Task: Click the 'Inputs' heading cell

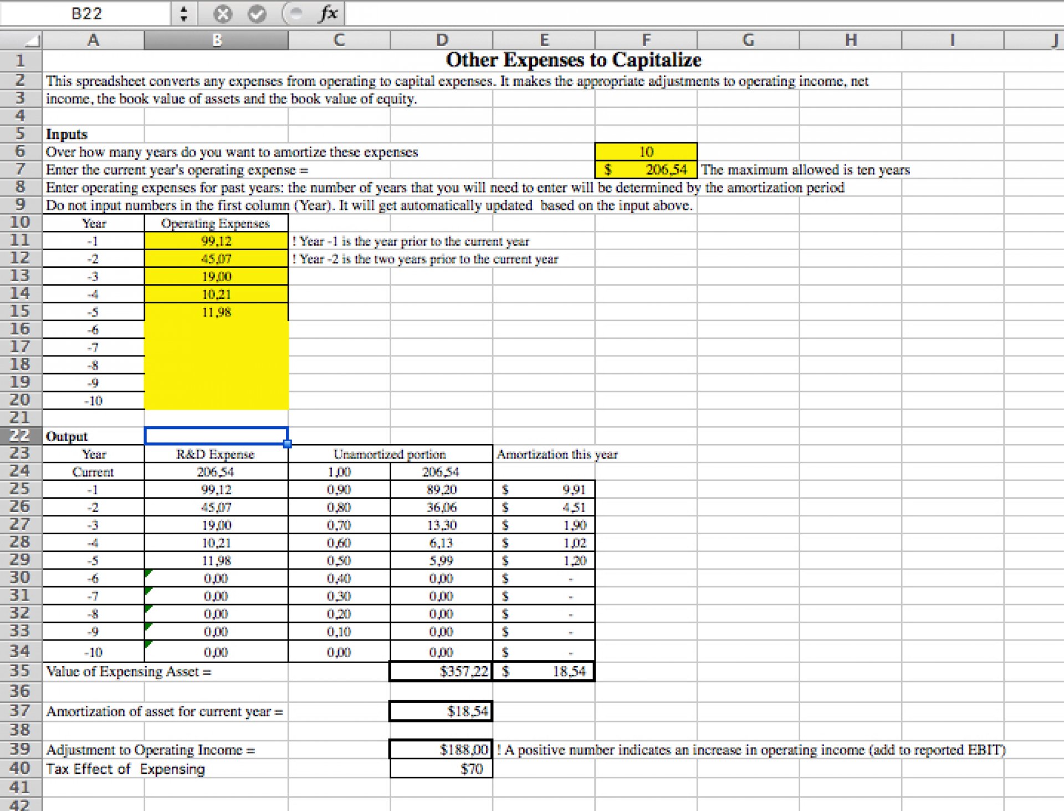Action: coord(66,134)
